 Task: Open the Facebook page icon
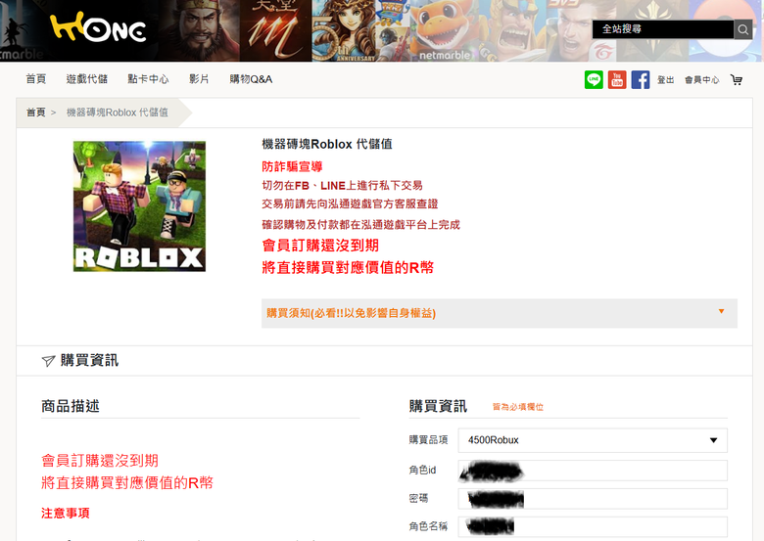coord(641,80)
